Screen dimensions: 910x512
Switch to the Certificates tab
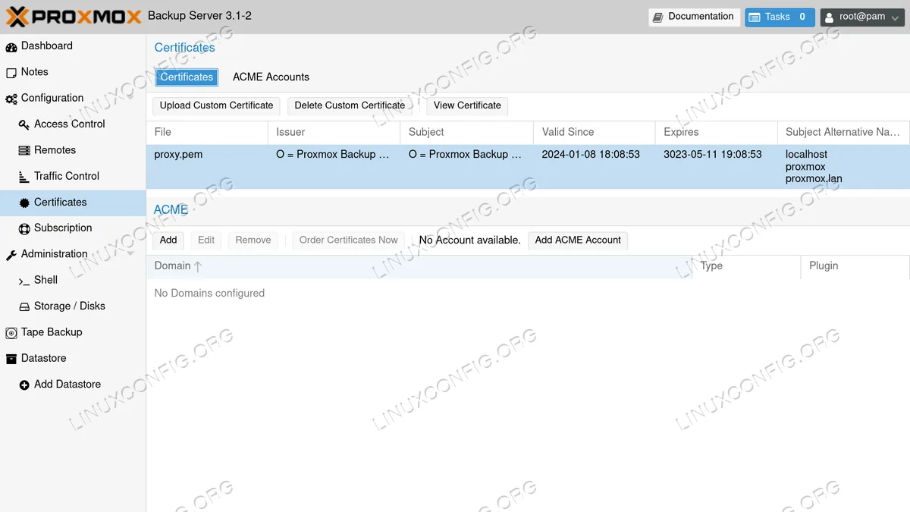[187, 77]
